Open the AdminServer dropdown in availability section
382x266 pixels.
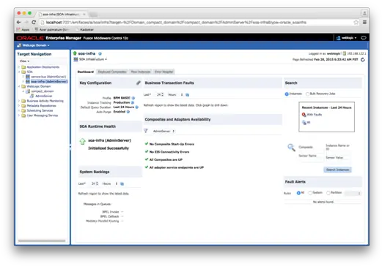pos(164,131)
